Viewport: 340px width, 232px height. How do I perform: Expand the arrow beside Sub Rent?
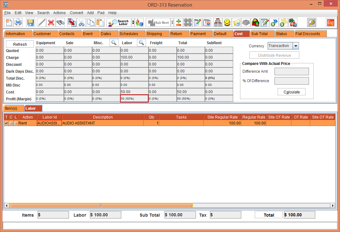tap(172, 23)
